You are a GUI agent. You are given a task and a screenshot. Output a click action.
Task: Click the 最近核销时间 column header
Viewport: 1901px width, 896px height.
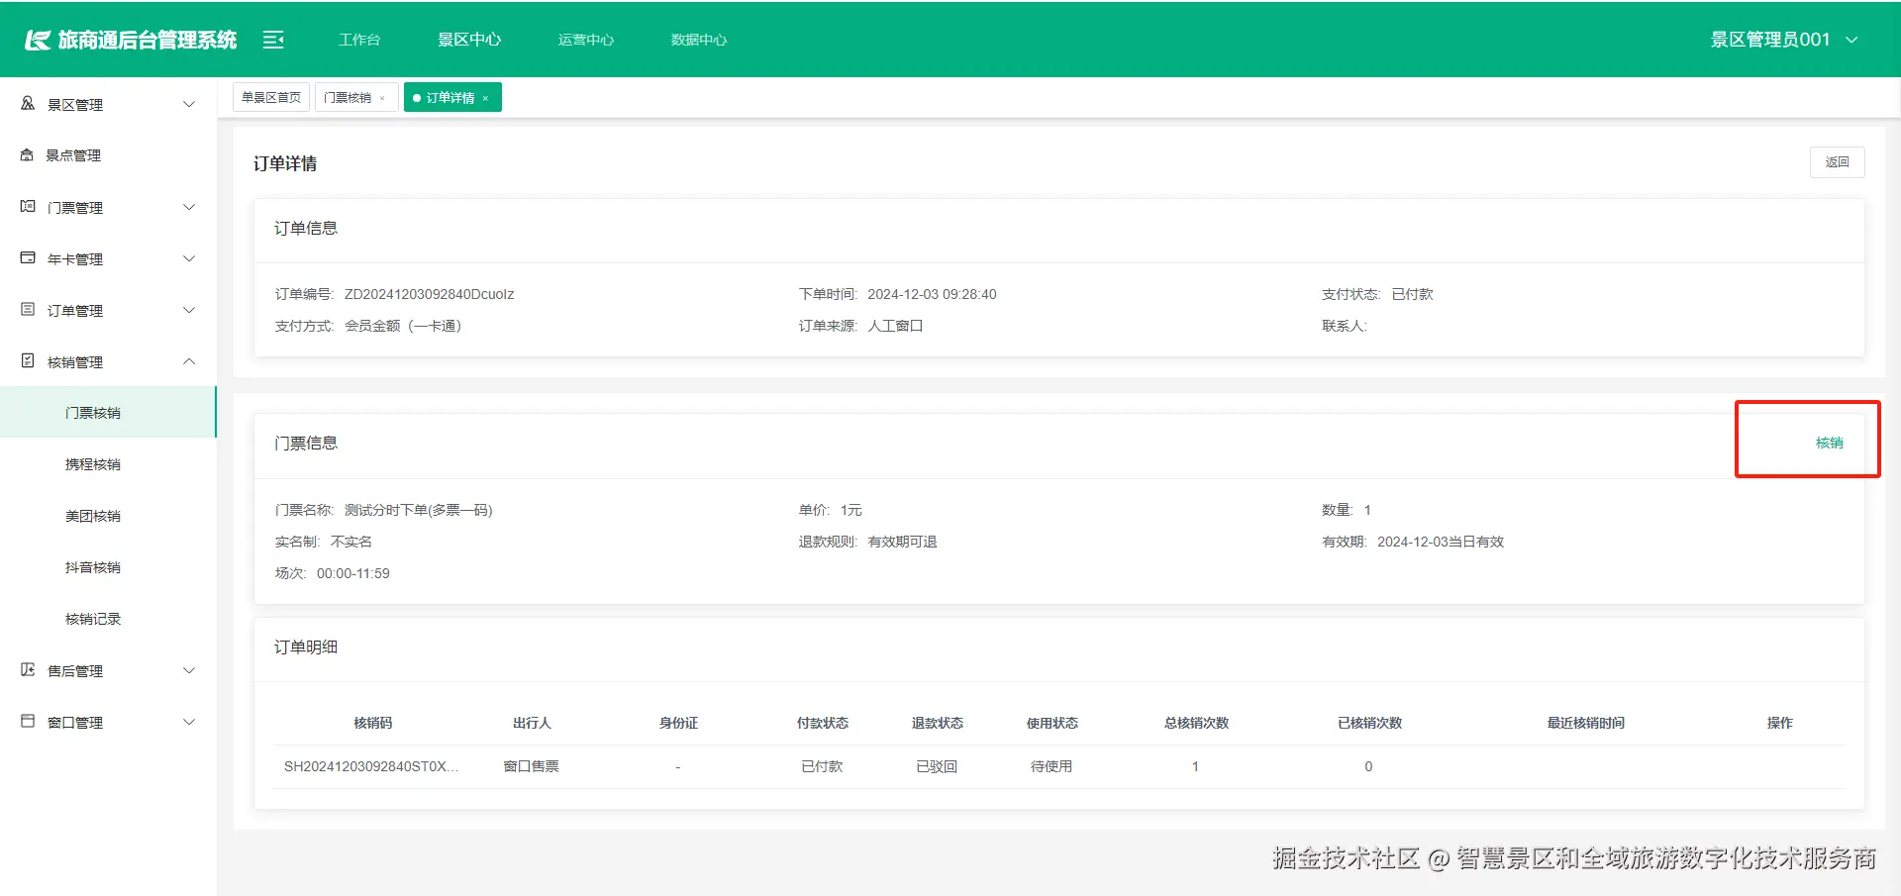[x=1585, y=723]
